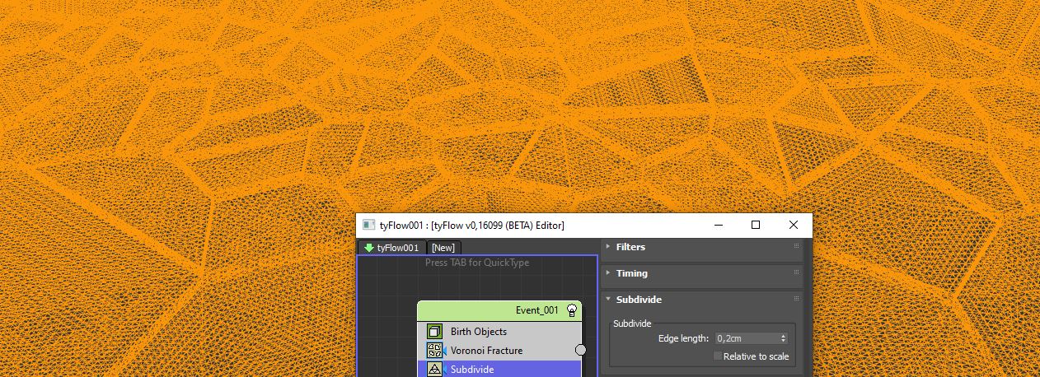Image resolution: width=1040 pixels, height=377 pixels.
Task: Toggle the Event_001 lightbulb icon
Action: coord(572,311)
